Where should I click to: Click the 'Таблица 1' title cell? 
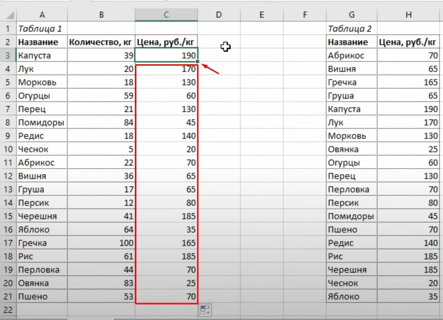(42, 29)
